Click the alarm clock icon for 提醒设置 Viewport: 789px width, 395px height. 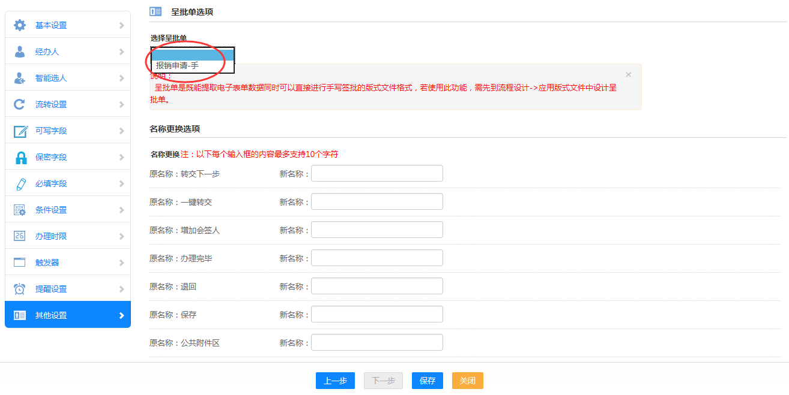coord(20,289)
